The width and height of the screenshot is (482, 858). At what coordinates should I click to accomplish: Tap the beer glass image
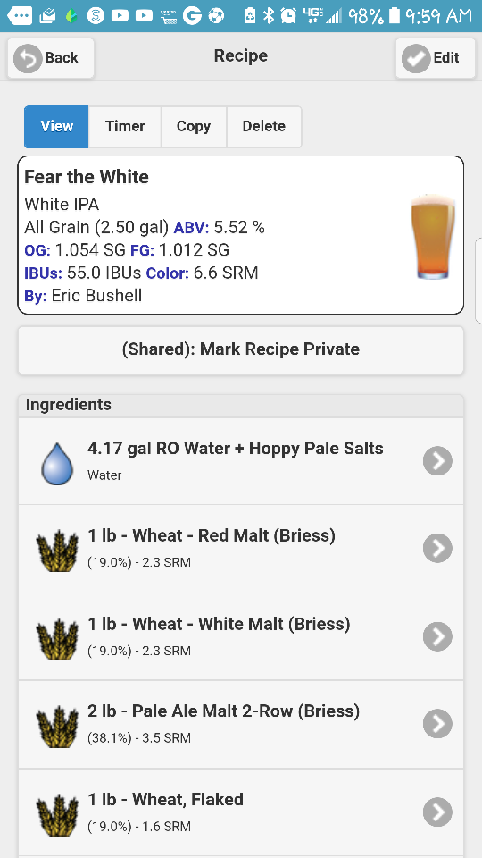click(433, 236)
